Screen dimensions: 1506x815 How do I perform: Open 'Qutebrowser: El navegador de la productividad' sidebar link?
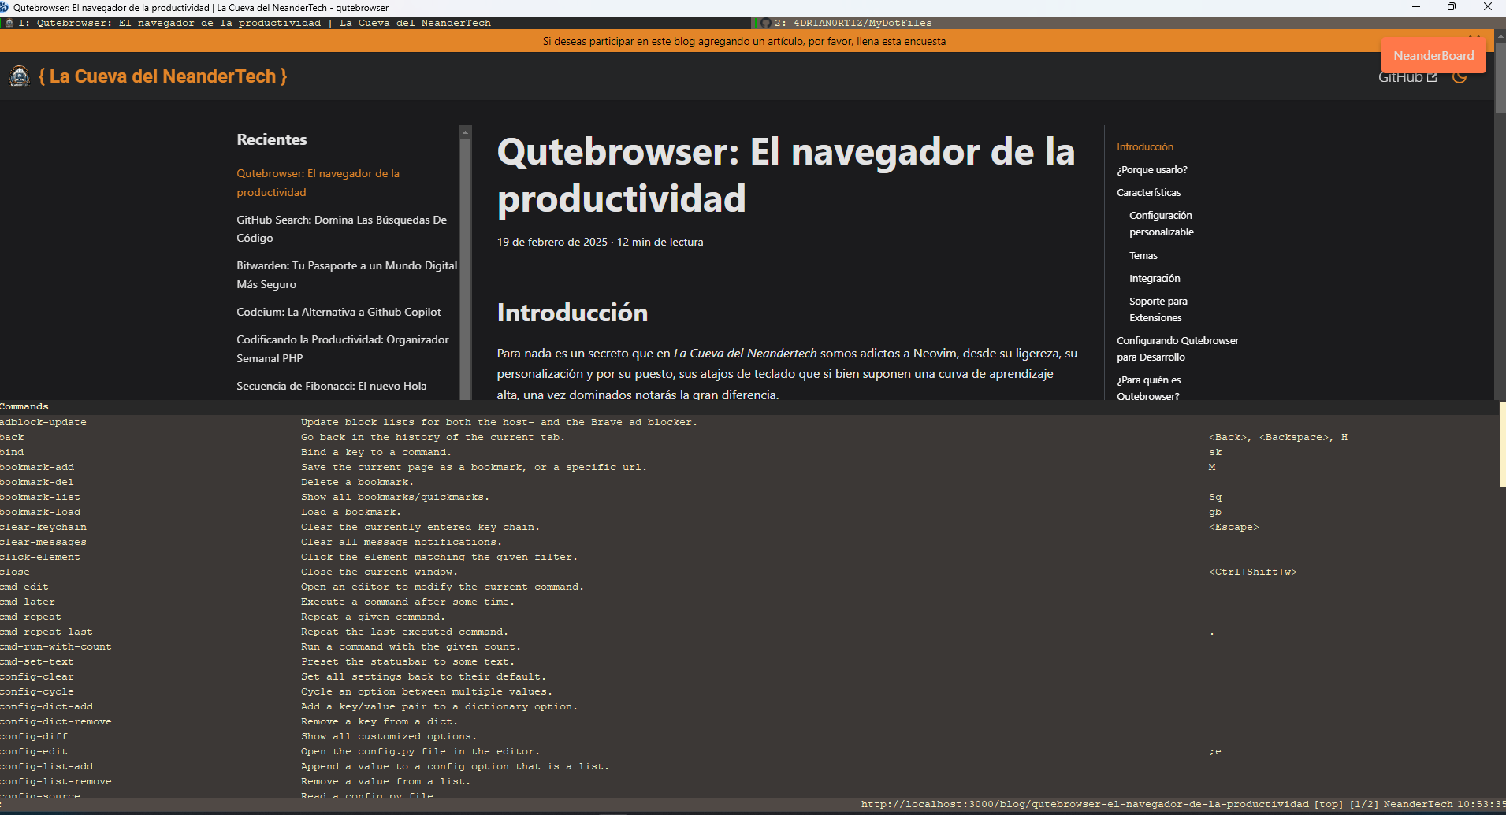pyautogui.click(x=318, y=183)
